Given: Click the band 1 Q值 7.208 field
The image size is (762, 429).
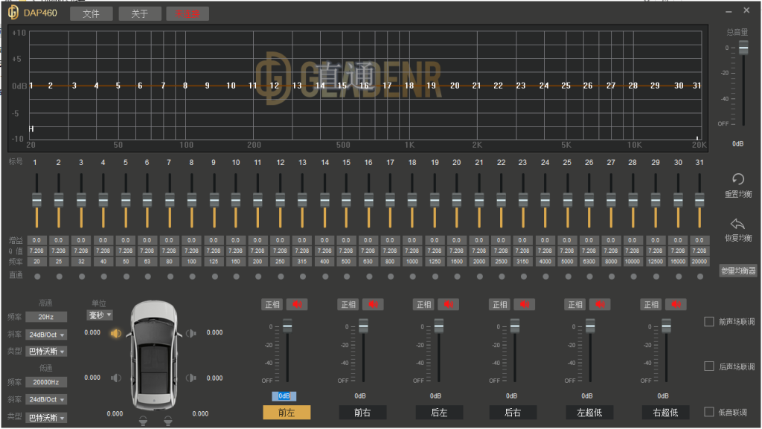Looking at the screenshot, I should (x=36, y=251).
